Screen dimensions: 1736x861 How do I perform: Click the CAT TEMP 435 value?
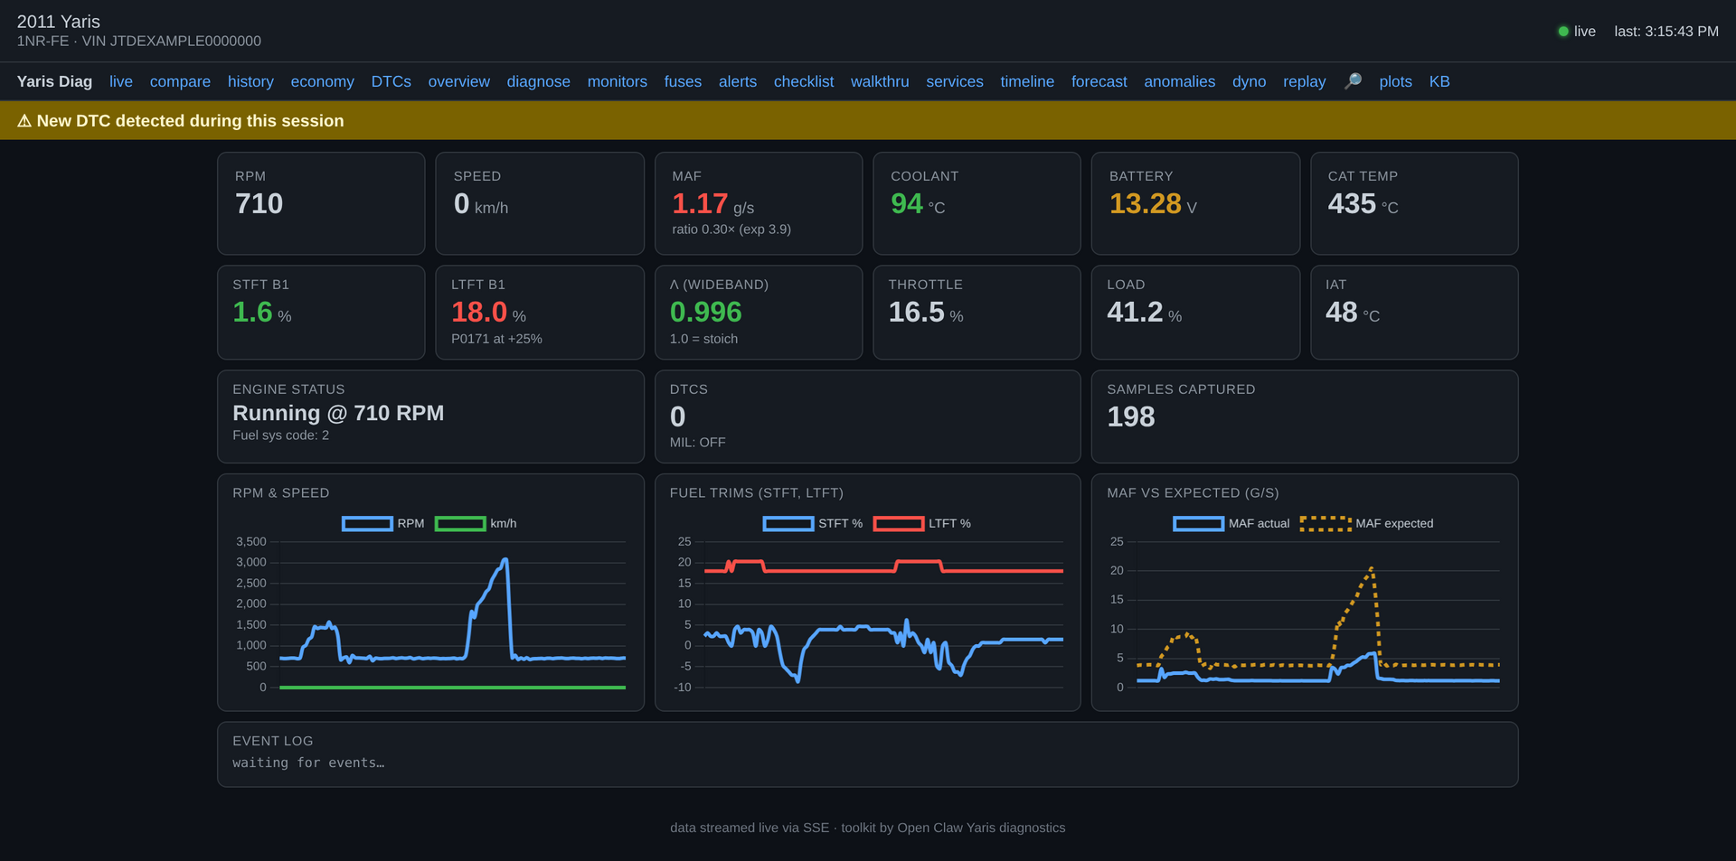click(1363, 204)
